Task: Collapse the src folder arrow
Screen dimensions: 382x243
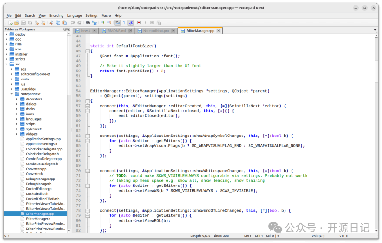Action: (x=7, y=64)
